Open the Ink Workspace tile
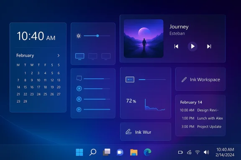The width and height of the screenshot is (241, 160). pos(200,79)
